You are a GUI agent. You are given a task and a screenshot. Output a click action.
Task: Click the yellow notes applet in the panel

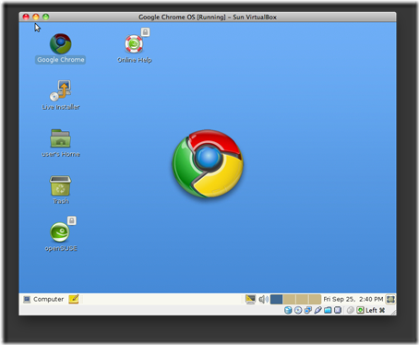(x=74, y=299)
